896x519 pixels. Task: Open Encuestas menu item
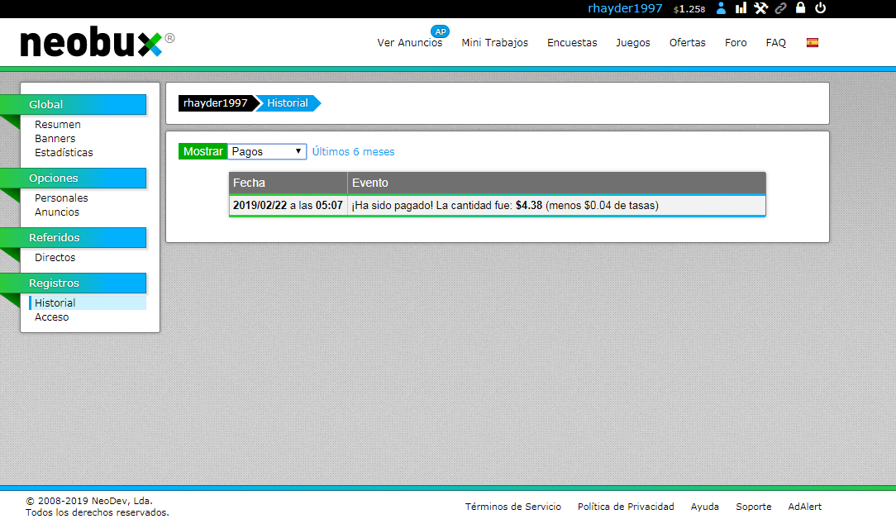[x=572, y=43]
